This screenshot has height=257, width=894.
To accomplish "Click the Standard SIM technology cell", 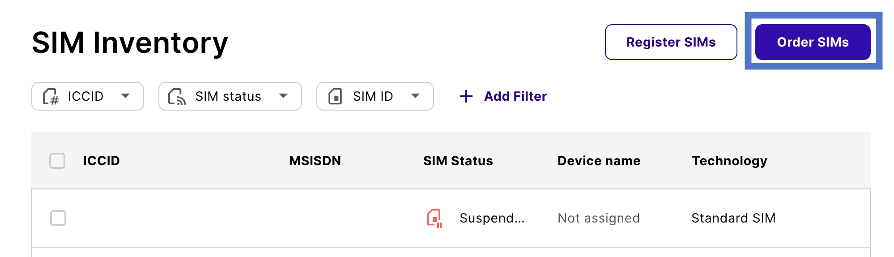I will (733, 218).
